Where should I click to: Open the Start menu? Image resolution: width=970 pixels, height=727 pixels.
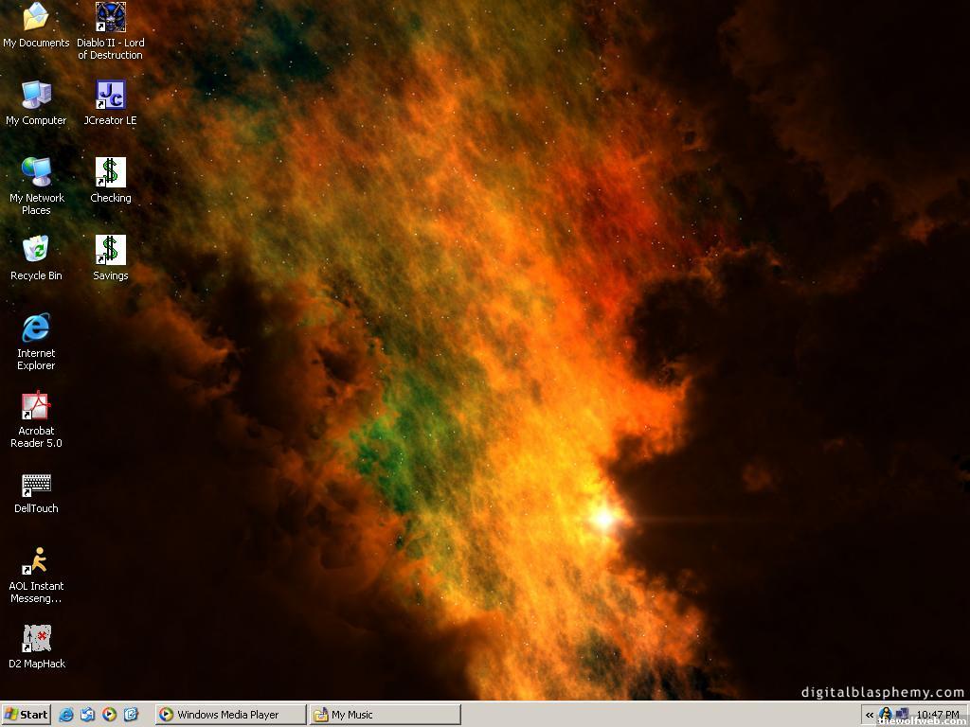[26, 715]
